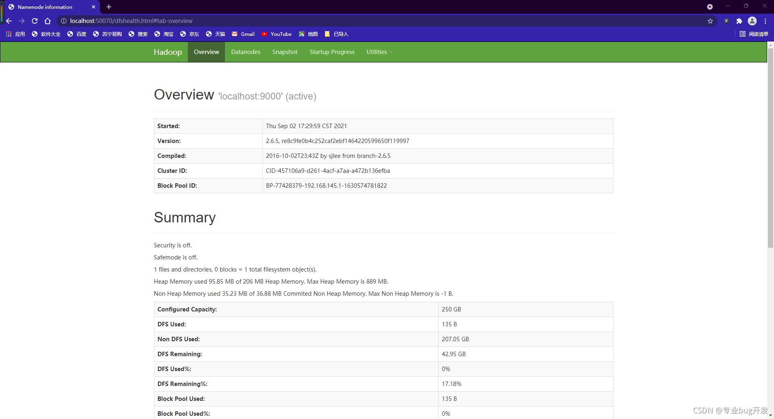Image resolution: width=774 pixels, height=419 pixels.
Task: Open the 阅读清单 reading list
Action: click(x=754, y=34)
